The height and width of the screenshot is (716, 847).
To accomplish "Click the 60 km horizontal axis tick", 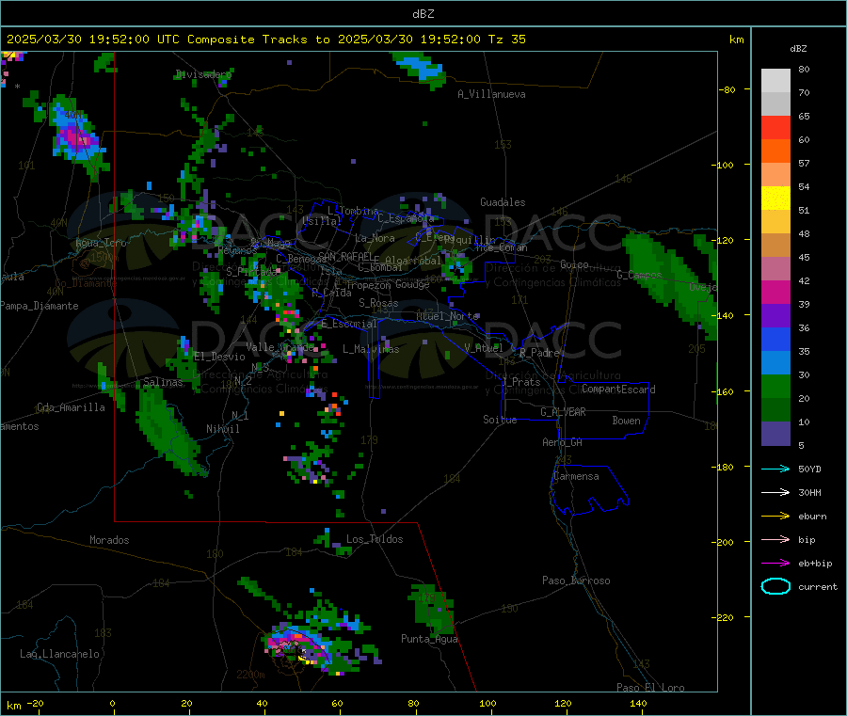I will [337, 703].
